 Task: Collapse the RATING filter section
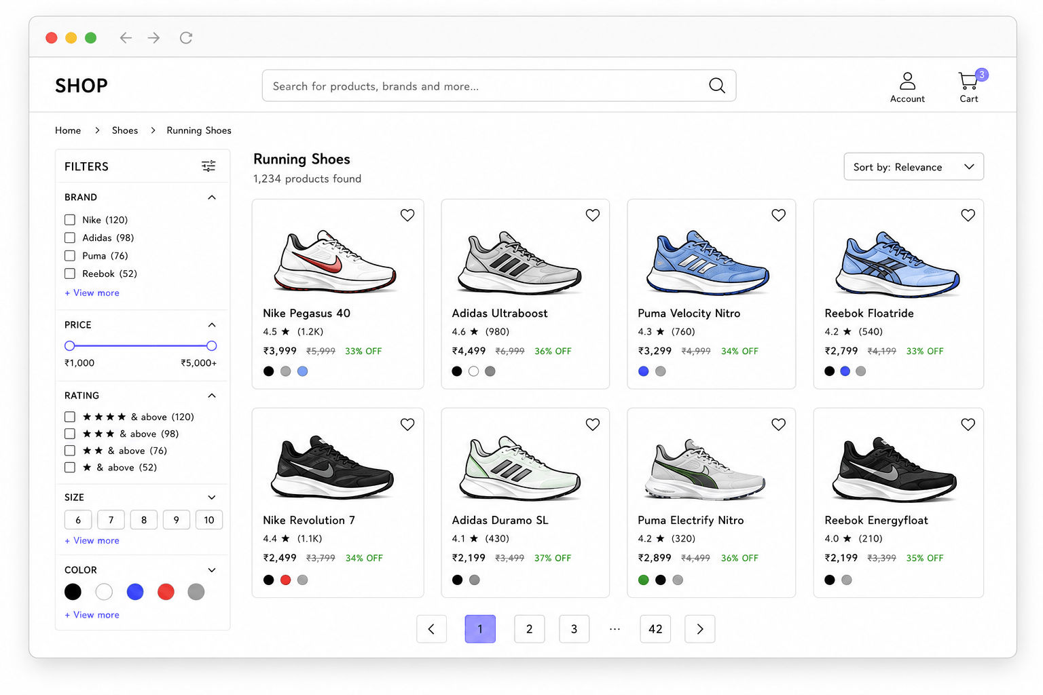click(x=212, y=396)
